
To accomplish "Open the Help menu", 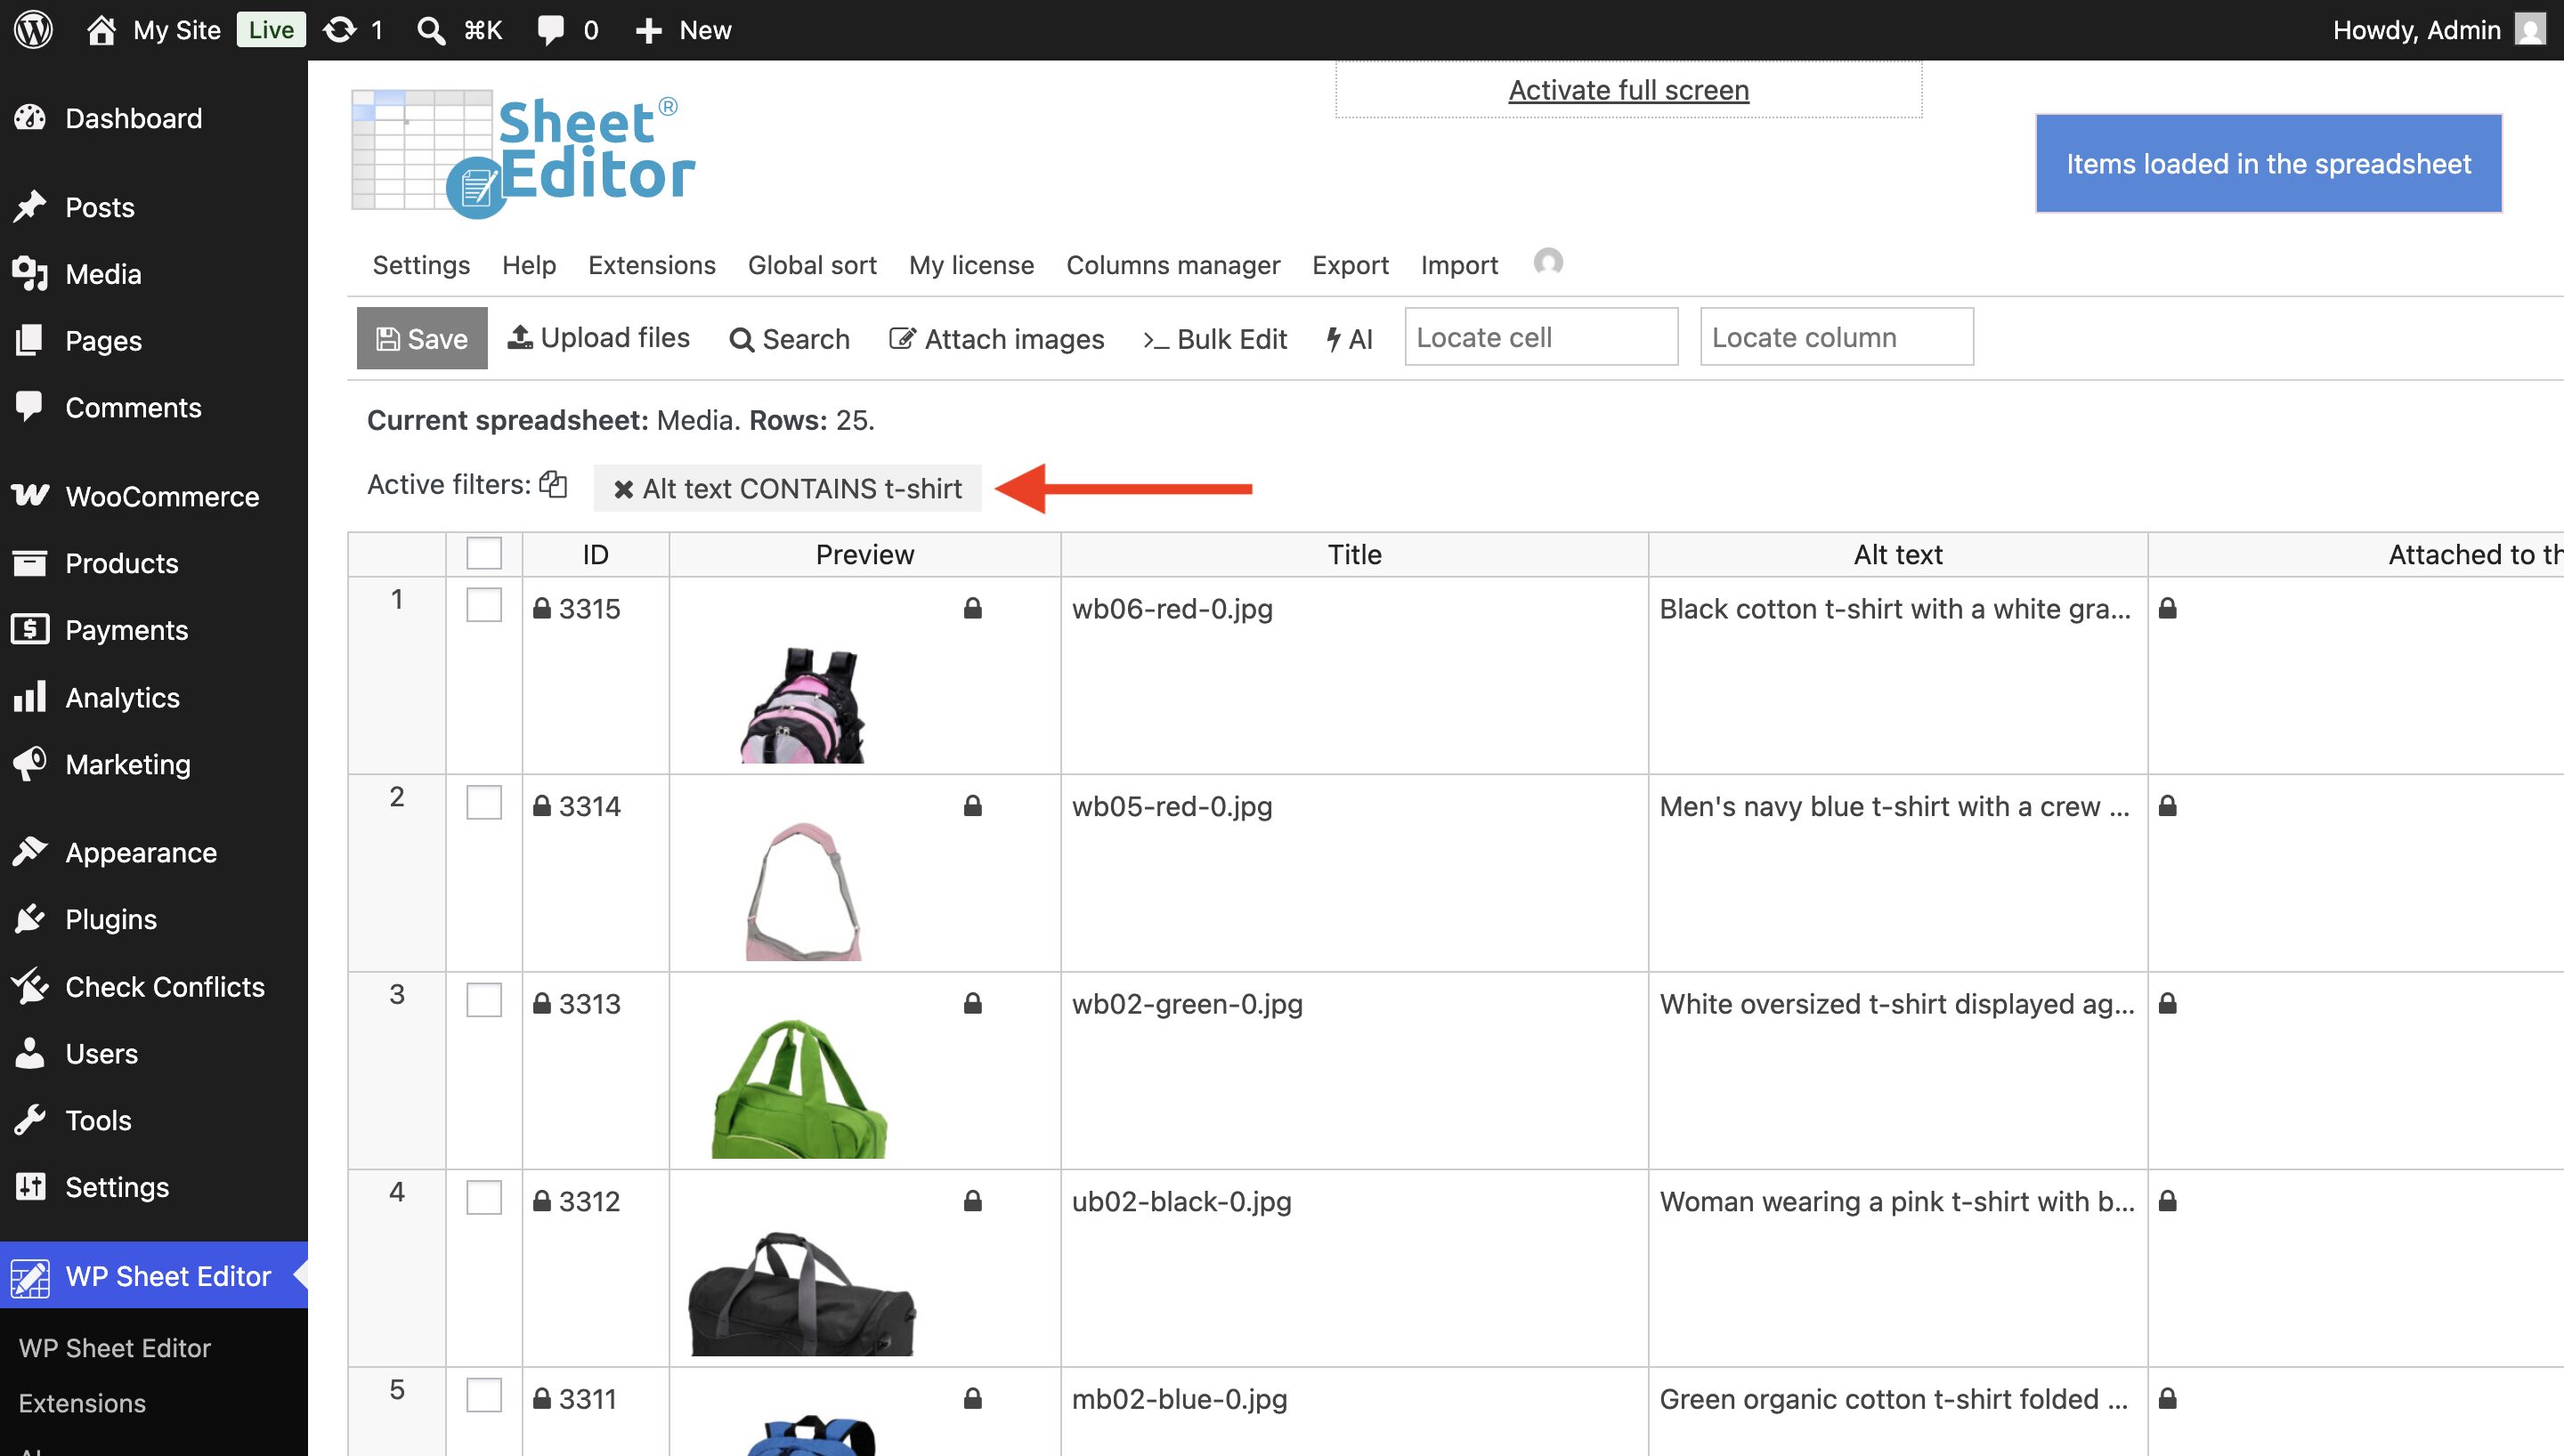I will pyautogui.click(x=529, y=265).
